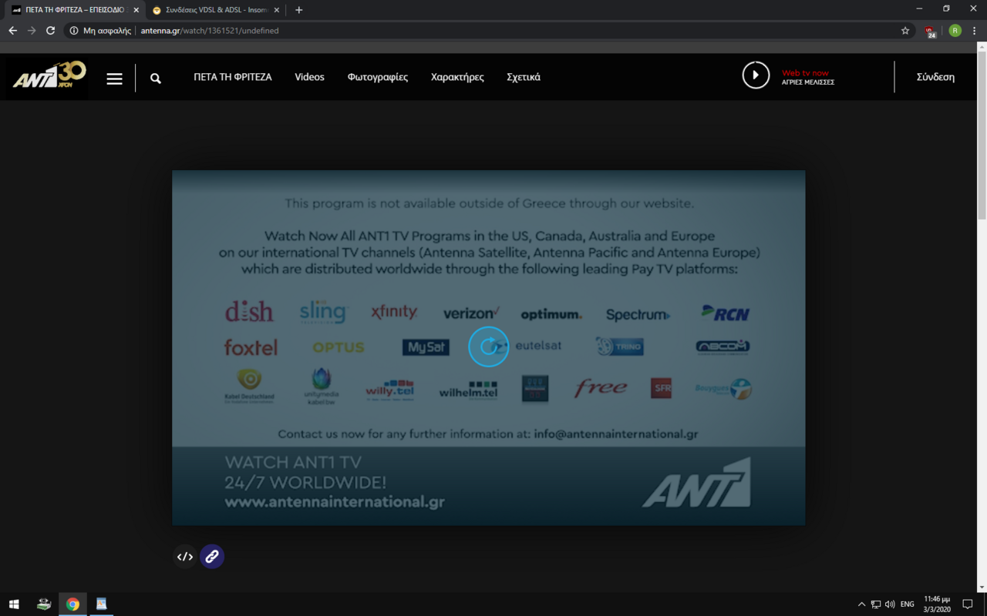Click the Chrome icon in the taskbar
Image resolution: width=987 pixels, height=616 pixels.
[72, 604]
